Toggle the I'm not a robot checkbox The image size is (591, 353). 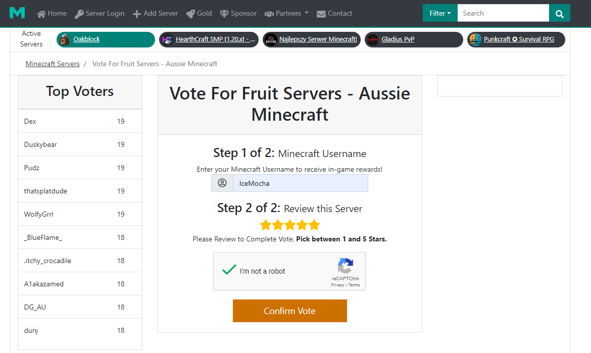[229, 270]
